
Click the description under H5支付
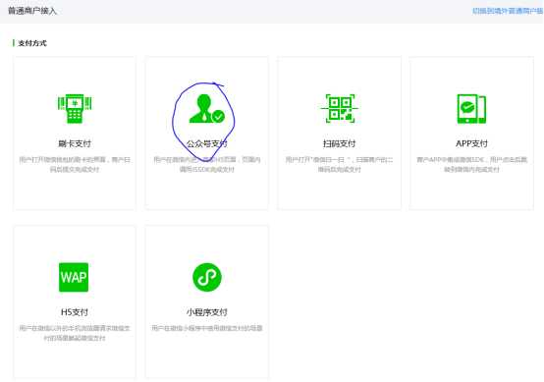[x=75, y=333]
